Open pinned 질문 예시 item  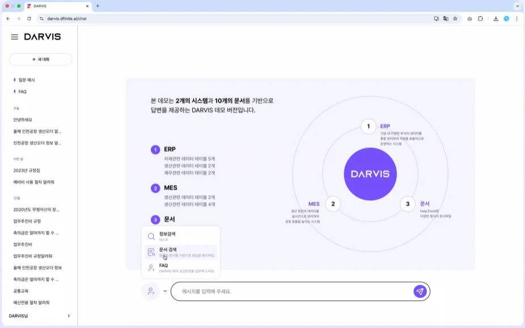[27, 80]
